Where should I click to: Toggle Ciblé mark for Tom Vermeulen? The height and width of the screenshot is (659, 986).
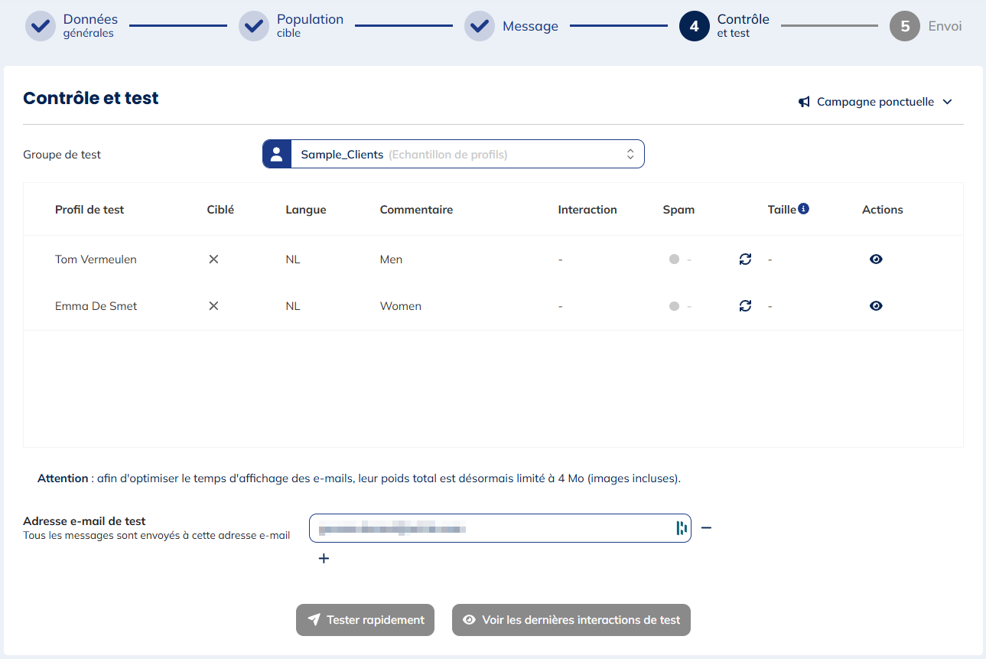pos(213,259)
